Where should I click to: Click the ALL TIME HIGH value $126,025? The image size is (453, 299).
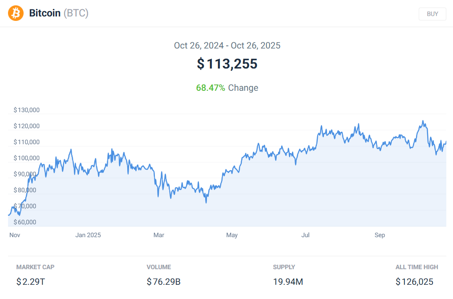click(x=414, y=282)
